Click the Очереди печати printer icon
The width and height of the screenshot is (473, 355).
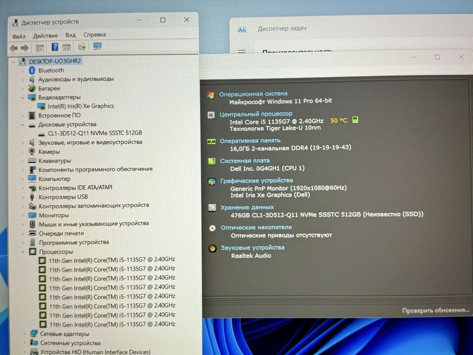point(32,233)
